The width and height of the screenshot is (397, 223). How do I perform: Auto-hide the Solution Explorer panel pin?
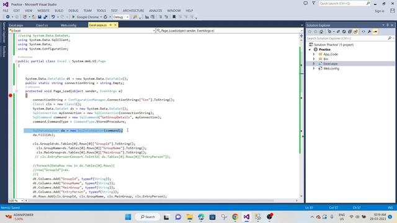click(388, 25)
